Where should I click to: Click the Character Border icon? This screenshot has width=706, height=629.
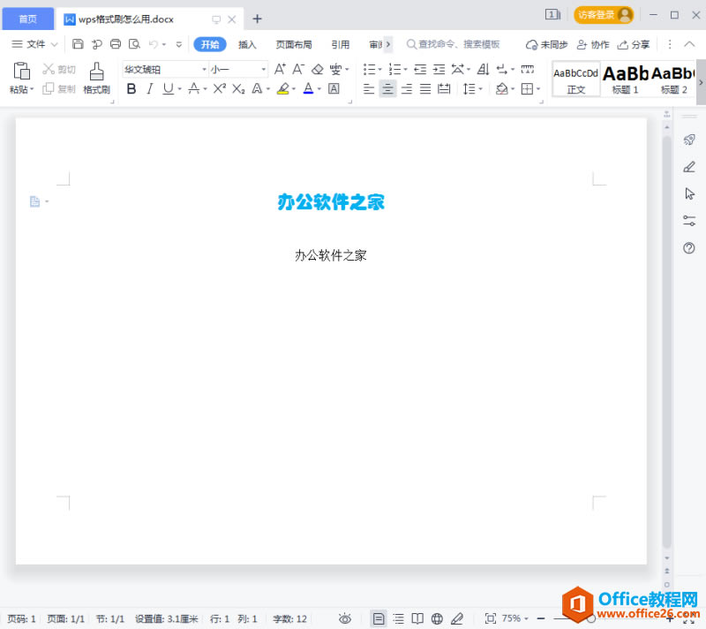point(334,88)
